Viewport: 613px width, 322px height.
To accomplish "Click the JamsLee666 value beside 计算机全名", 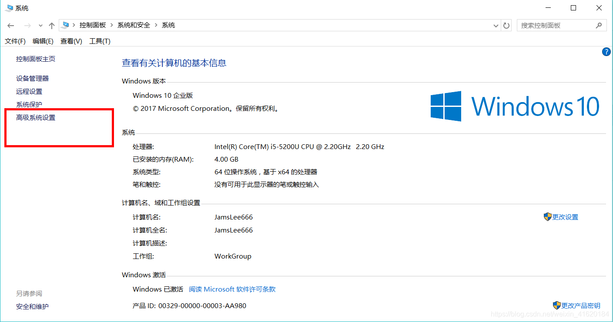I will pyautogui.click(x=234, y=230).
